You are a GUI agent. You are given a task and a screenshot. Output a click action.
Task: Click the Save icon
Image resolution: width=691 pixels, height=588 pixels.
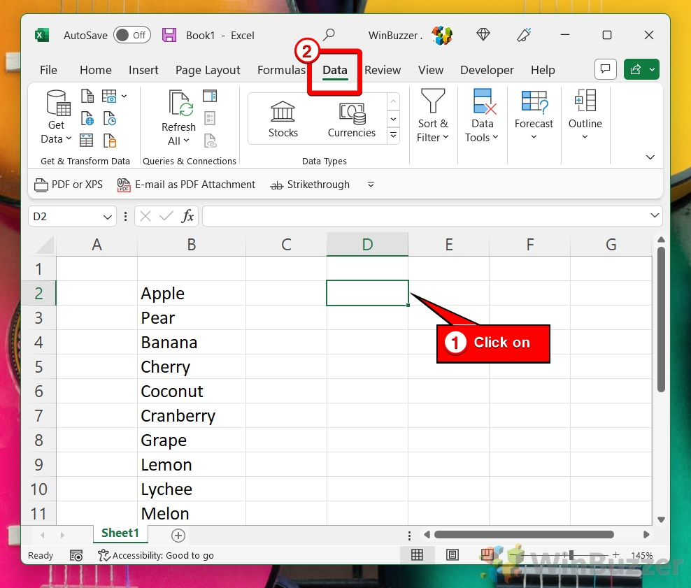169,35
